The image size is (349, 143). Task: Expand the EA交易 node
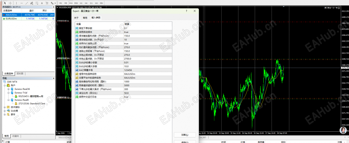coord(5,111)
